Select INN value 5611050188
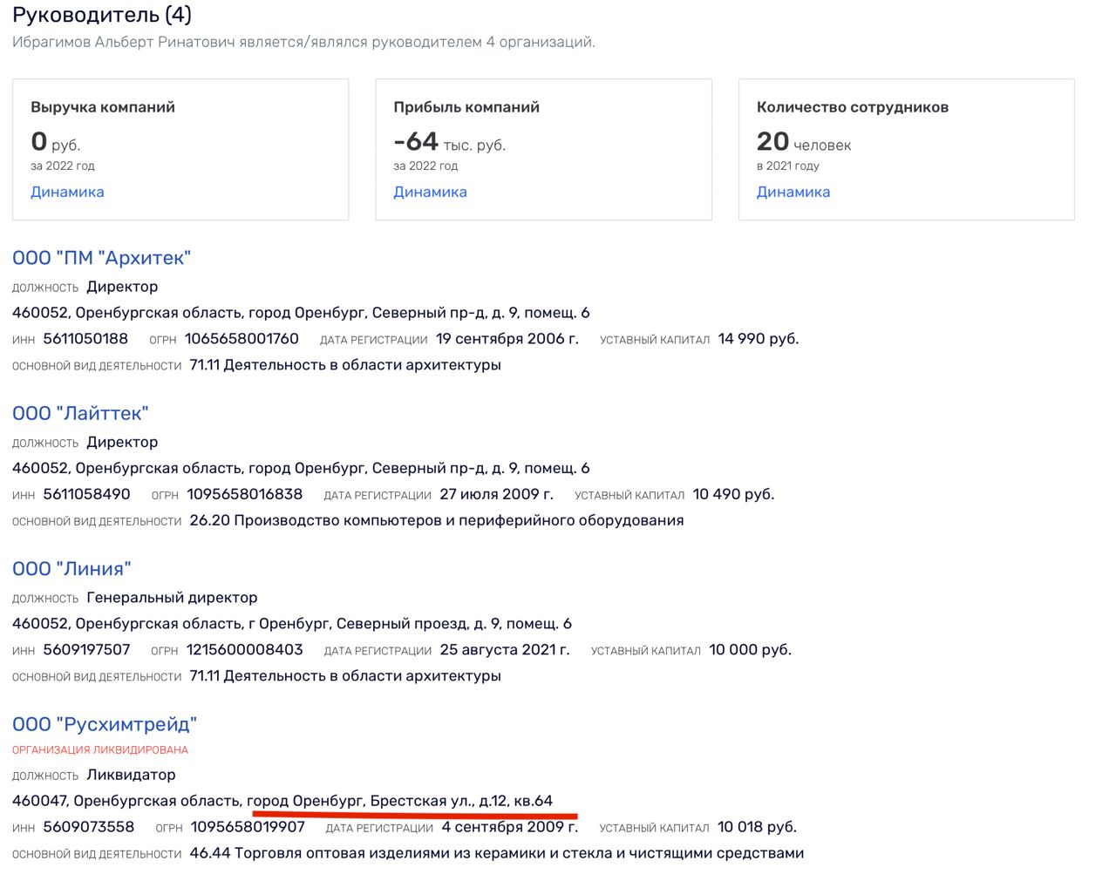Viewport: 1116px width, 881px height. click(85, 339)
